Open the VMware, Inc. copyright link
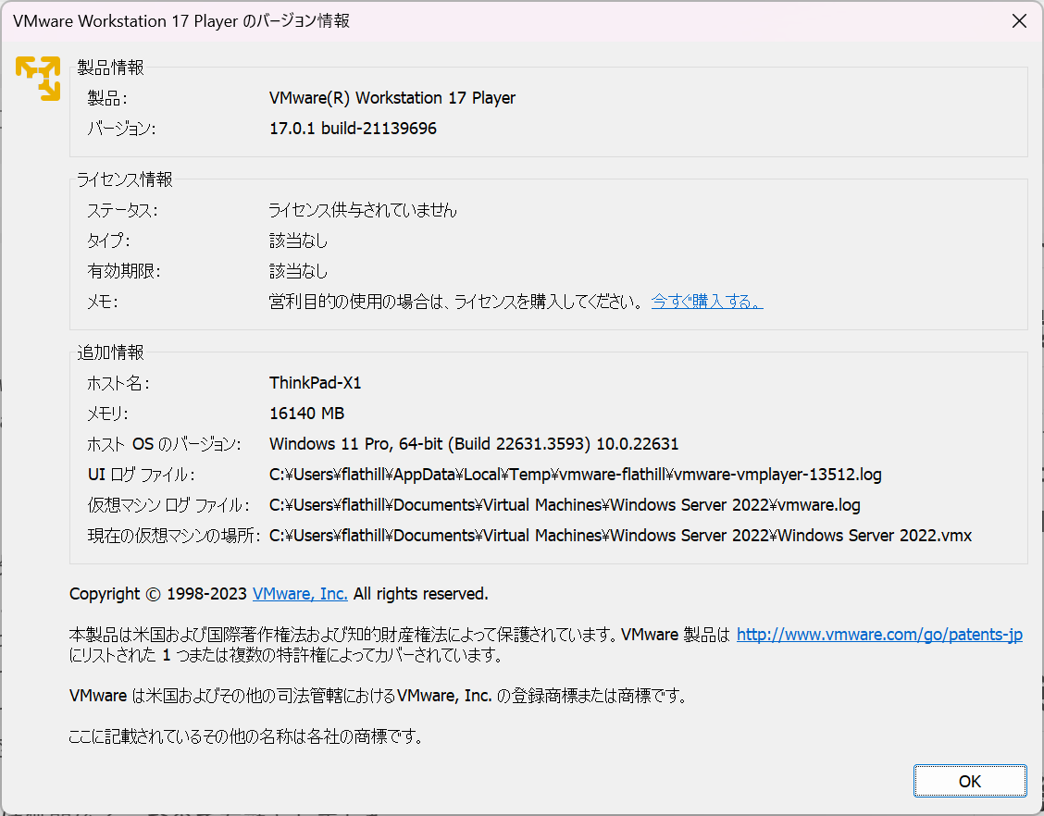The image size is (1044, 816). pyautogui.click(x=299, y=594)
